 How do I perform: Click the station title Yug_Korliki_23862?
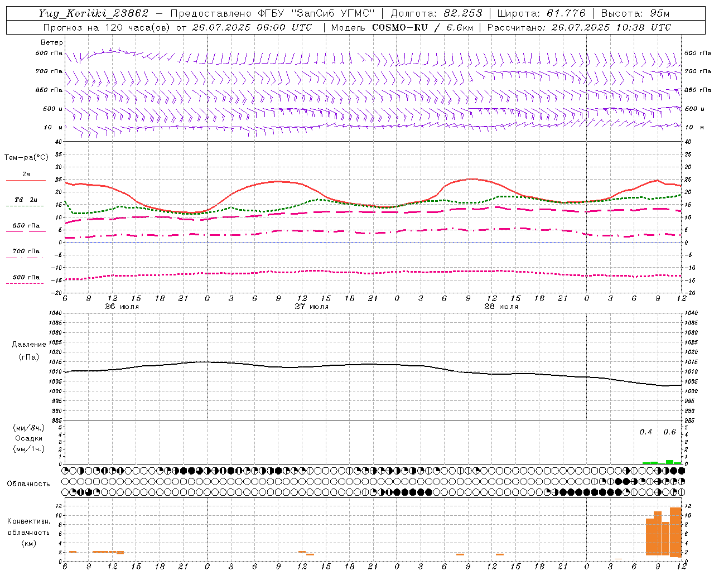94,13
